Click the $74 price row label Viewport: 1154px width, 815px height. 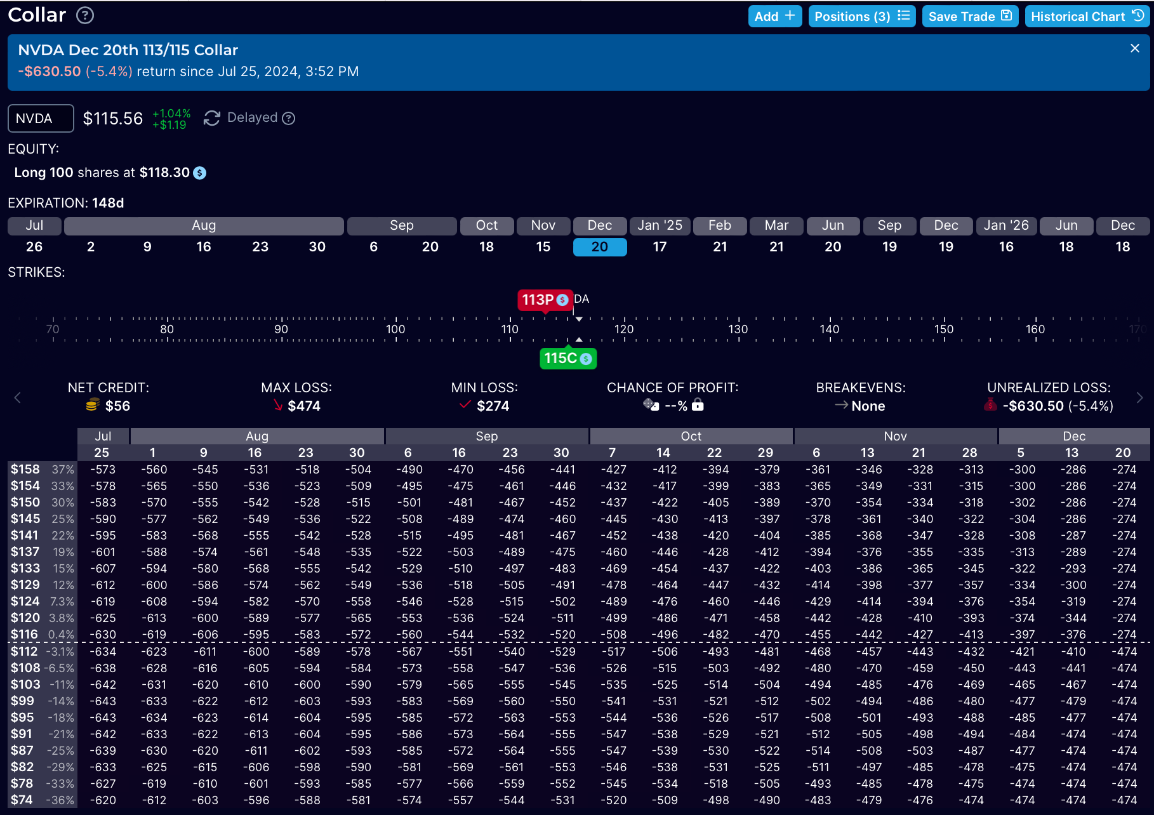[22, 800]
